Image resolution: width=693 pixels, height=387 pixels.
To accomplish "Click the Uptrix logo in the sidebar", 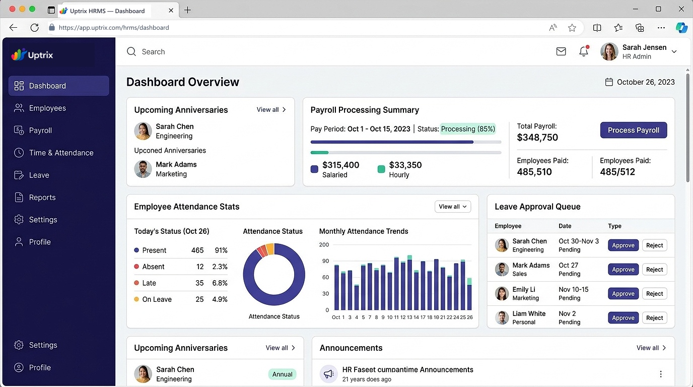I will [32, 55].
